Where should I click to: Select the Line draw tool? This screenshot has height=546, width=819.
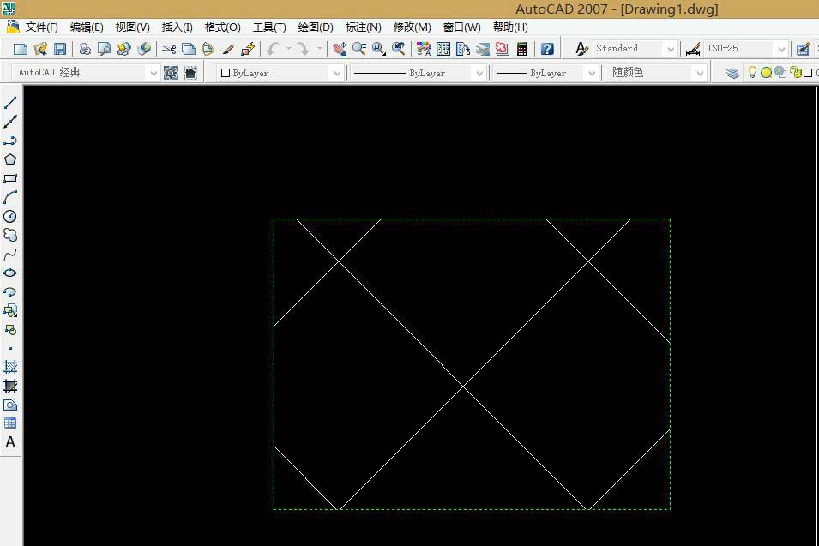click(x=10, y=103)
